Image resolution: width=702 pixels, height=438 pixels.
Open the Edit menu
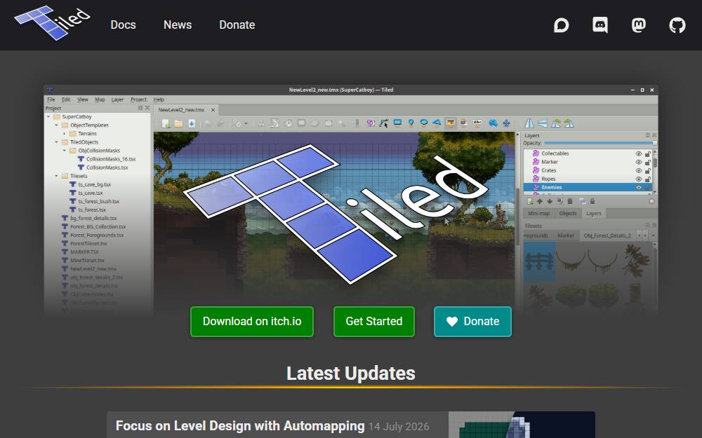pos(66,100)
